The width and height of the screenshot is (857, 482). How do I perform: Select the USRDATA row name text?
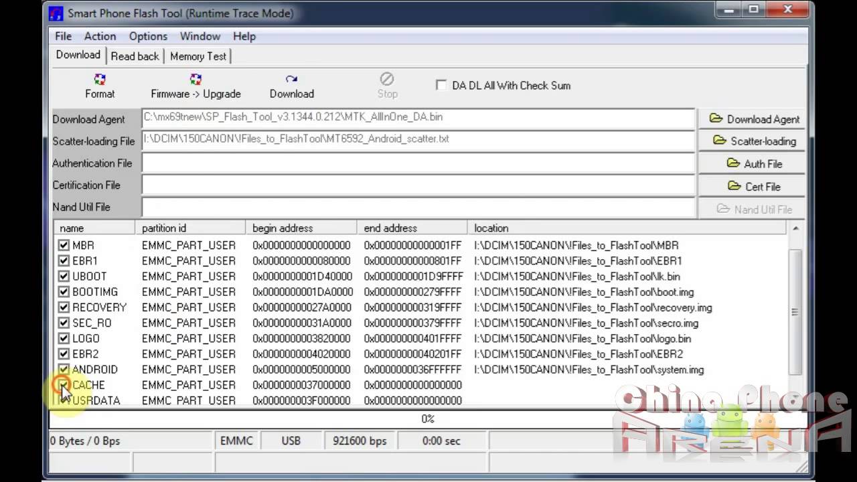[x=96, y=400]
